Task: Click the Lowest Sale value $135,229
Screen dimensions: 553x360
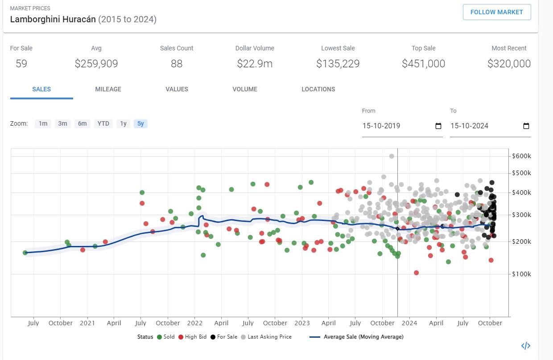Action: tap(338, 64)
